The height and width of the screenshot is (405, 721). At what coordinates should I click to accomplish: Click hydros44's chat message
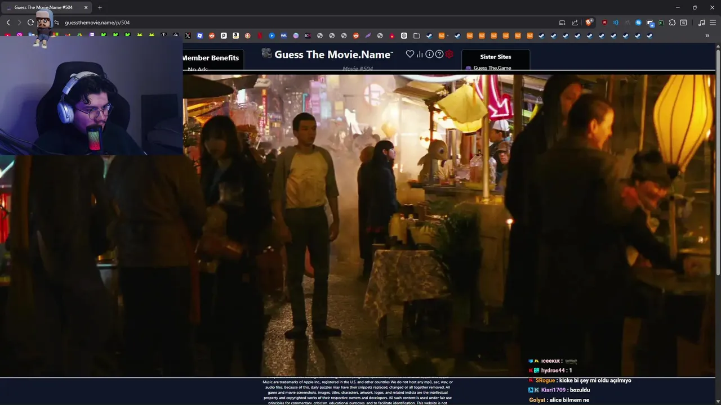pos(550,370)
